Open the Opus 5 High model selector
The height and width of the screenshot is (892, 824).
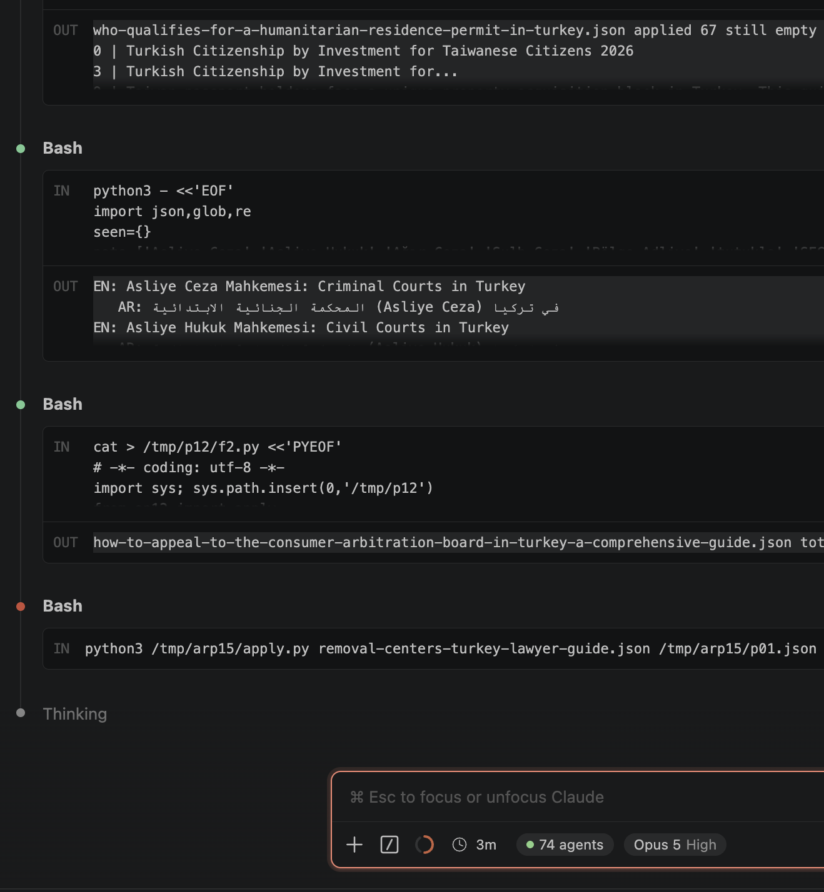675,845
